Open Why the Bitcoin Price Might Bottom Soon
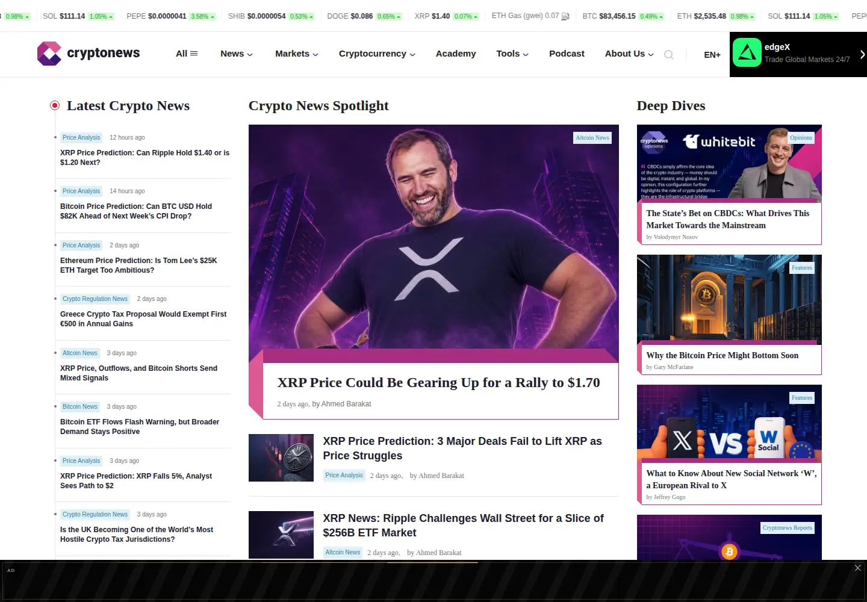The width and height of the screenshot is (867, 602). (722, 356)
